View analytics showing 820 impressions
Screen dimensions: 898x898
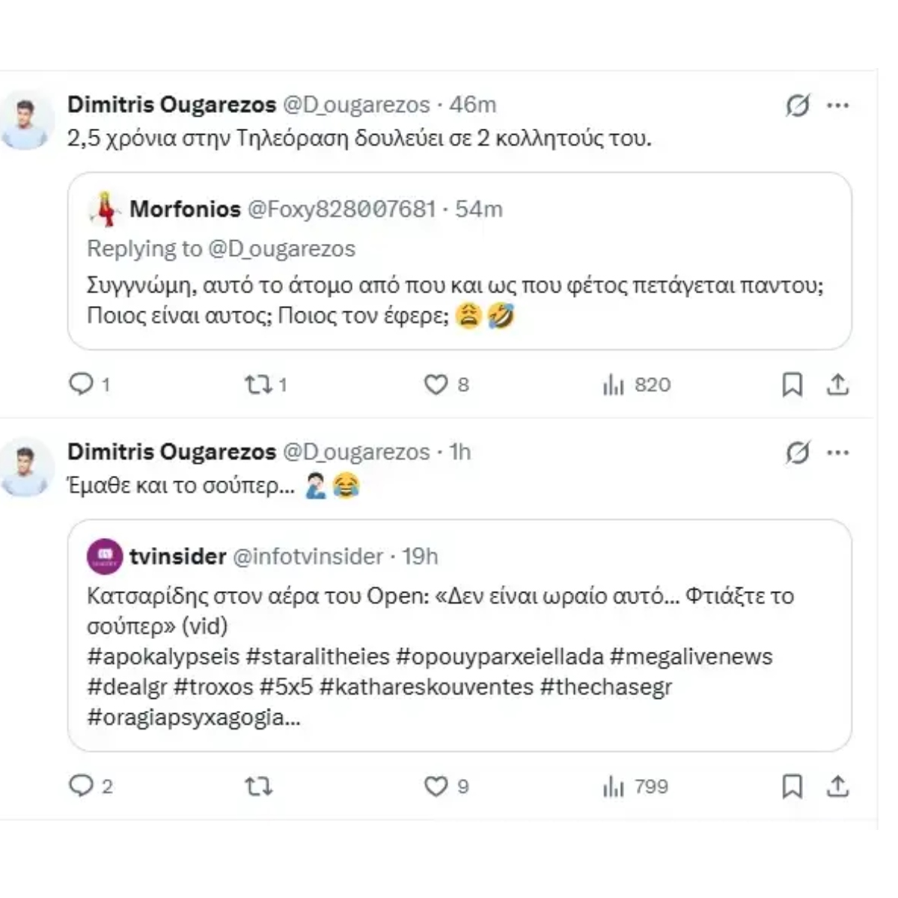click(616, 385)
